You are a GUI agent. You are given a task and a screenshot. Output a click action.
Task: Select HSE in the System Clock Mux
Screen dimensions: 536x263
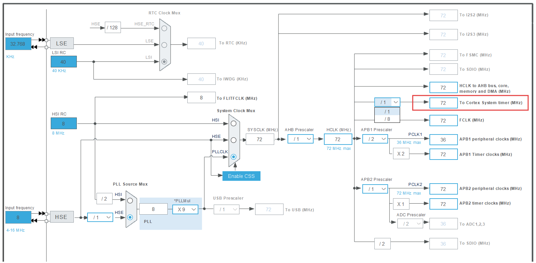click(x=233, y=140)
